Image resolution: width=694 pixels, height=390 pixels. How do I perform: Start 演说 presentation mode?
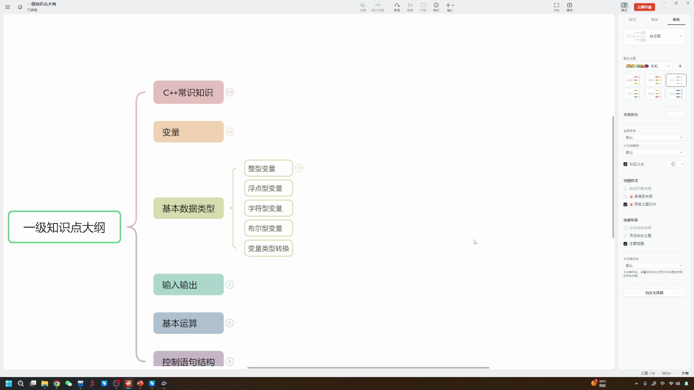pos(570,7)
